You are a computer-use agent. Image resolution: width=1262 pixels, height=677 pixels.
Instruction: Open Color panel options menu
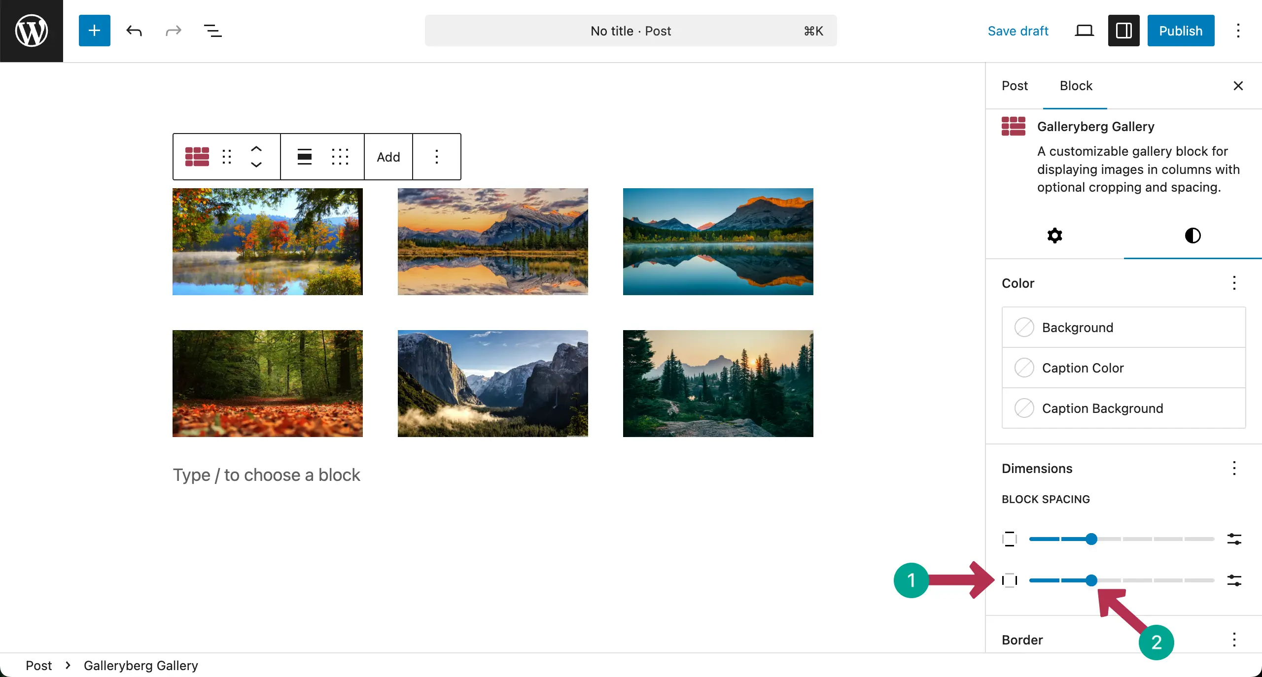point(1234,283)
